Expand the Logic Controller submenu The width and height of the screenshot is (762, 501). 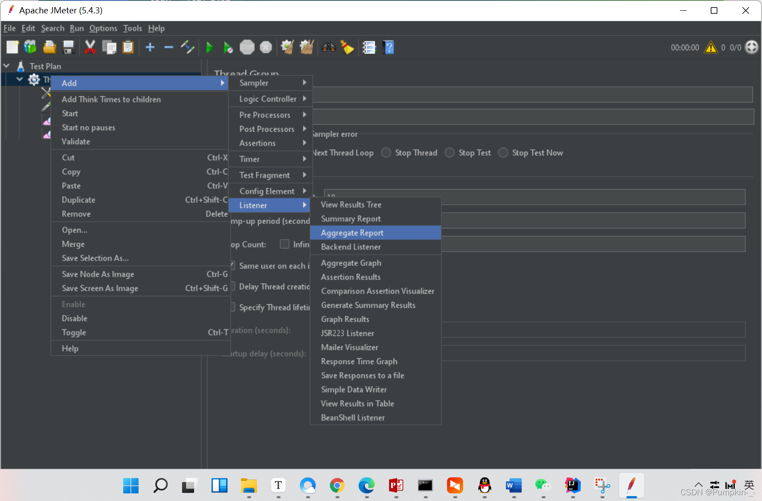click(270, 99)
